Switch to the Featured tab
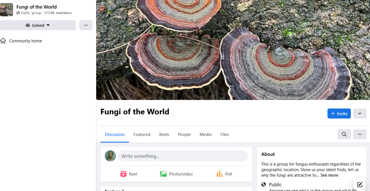The width and height of the screenshot is (370, 191). (142, 134)
